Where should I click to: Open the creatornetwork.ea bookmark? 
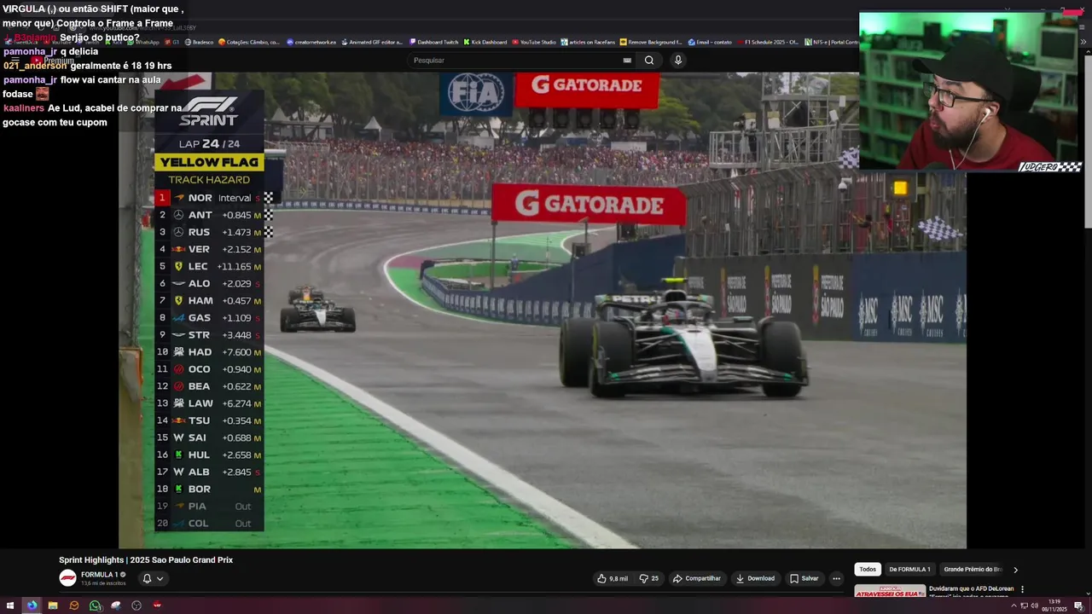(311, 42)
